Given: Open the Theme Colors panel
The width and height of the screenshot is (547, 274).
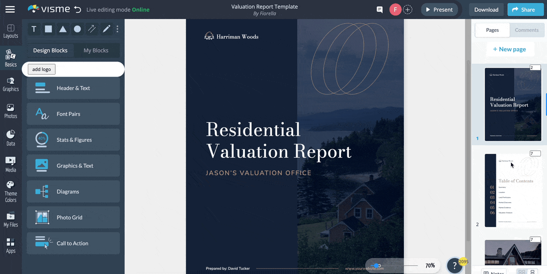Looking at the screenshot, I should point(10,190).
